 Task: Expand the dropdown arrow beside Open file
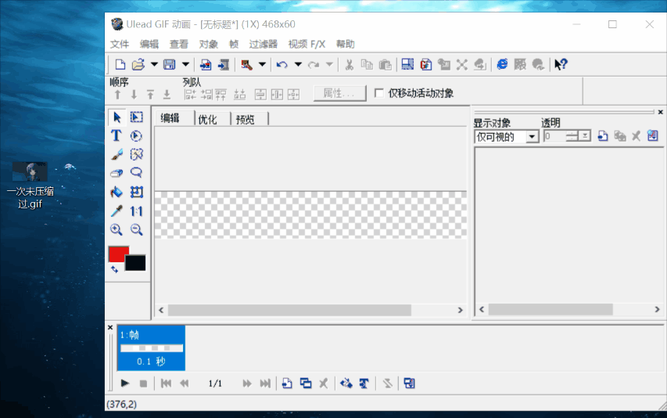(x=154, y=65)
